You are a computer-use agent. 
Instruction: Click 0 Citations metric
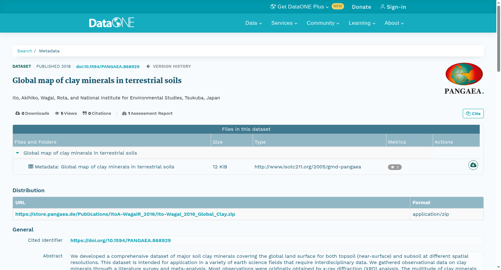(x=97, y=114)
